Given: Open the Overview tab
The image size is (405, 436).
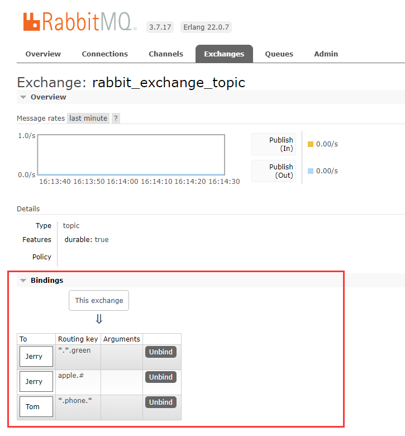Looking at the screenshot, I should point(43,54).
